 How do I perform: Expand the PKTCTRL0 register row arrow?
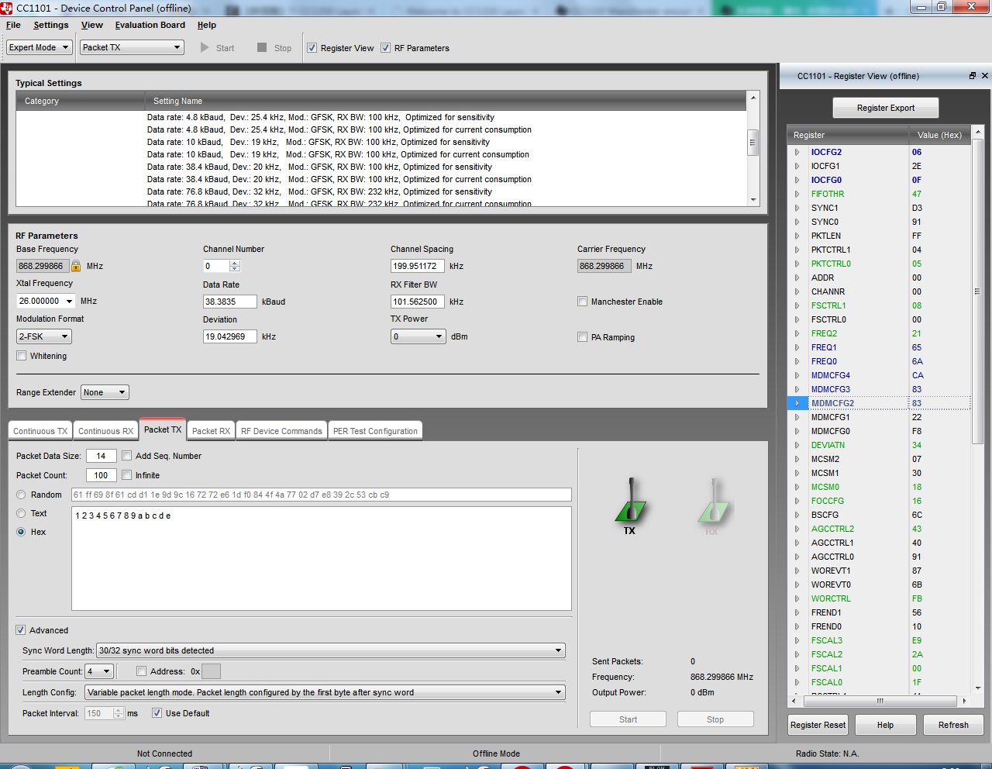(797, 264)
